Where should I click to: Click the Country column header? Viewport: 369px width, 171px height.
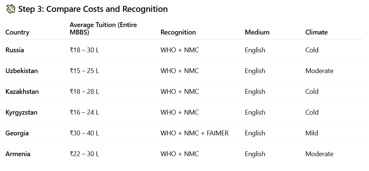coord(17,32)
